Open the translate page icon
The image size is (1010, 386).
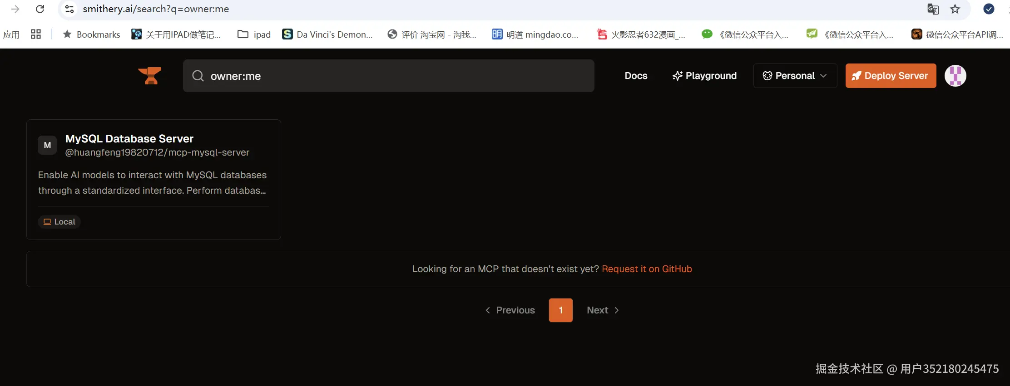[933, 9]
